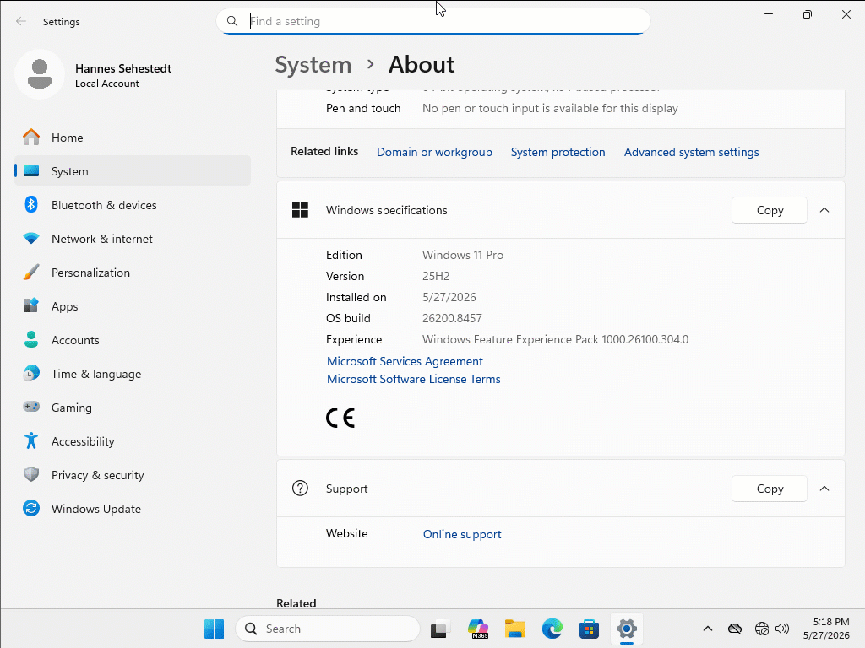This screenshot has height=648, width=865.
Task: Click the Support question mark icon
Action: [300, 489]
